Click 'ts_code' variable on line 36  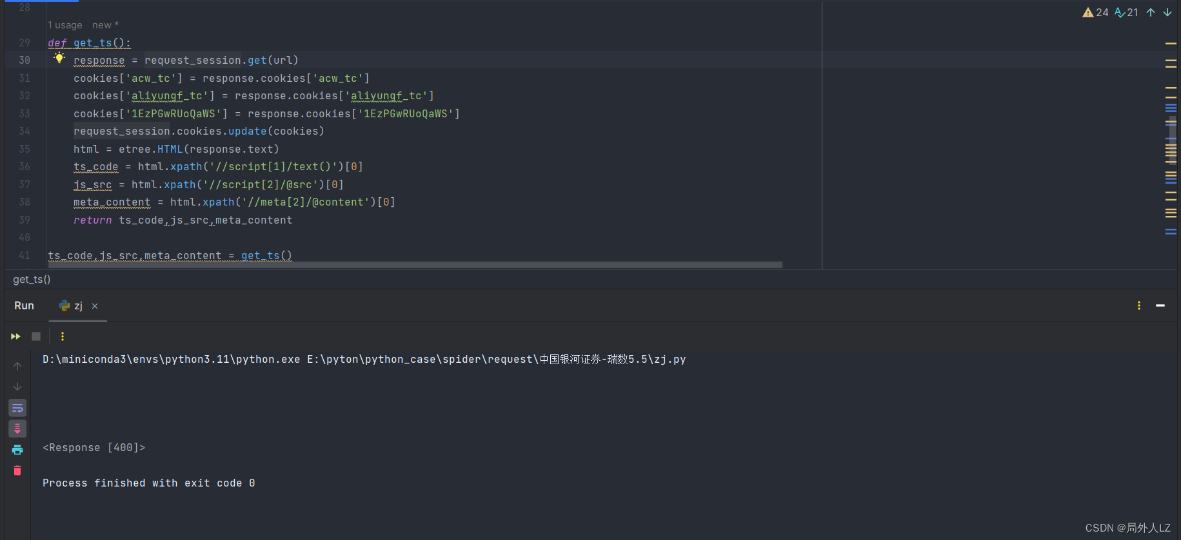pos(96,166)
